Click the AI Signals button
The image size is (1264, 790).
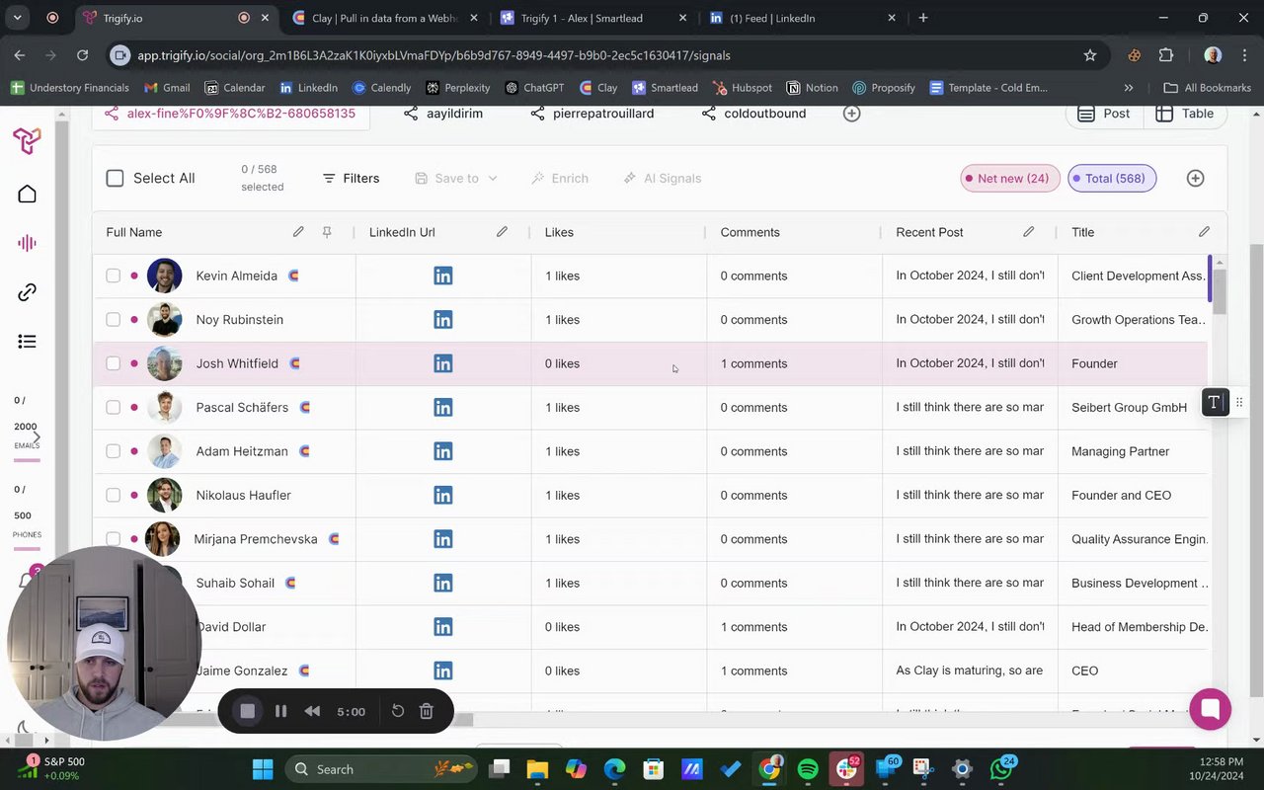pyautogui.click(x=663, y=178)
